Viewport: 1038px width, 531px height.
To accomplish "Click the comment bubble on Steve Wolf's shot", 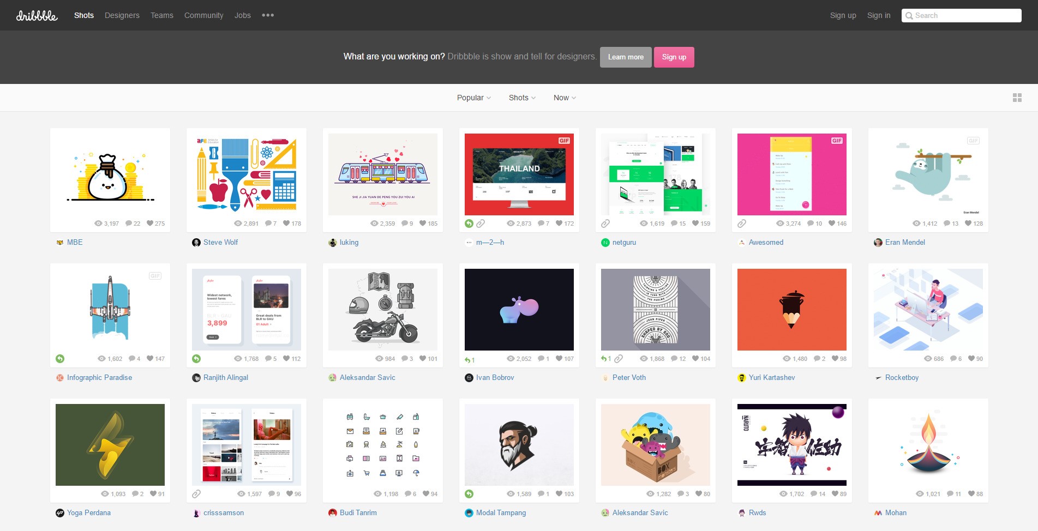I will click(x=268, y=223).
